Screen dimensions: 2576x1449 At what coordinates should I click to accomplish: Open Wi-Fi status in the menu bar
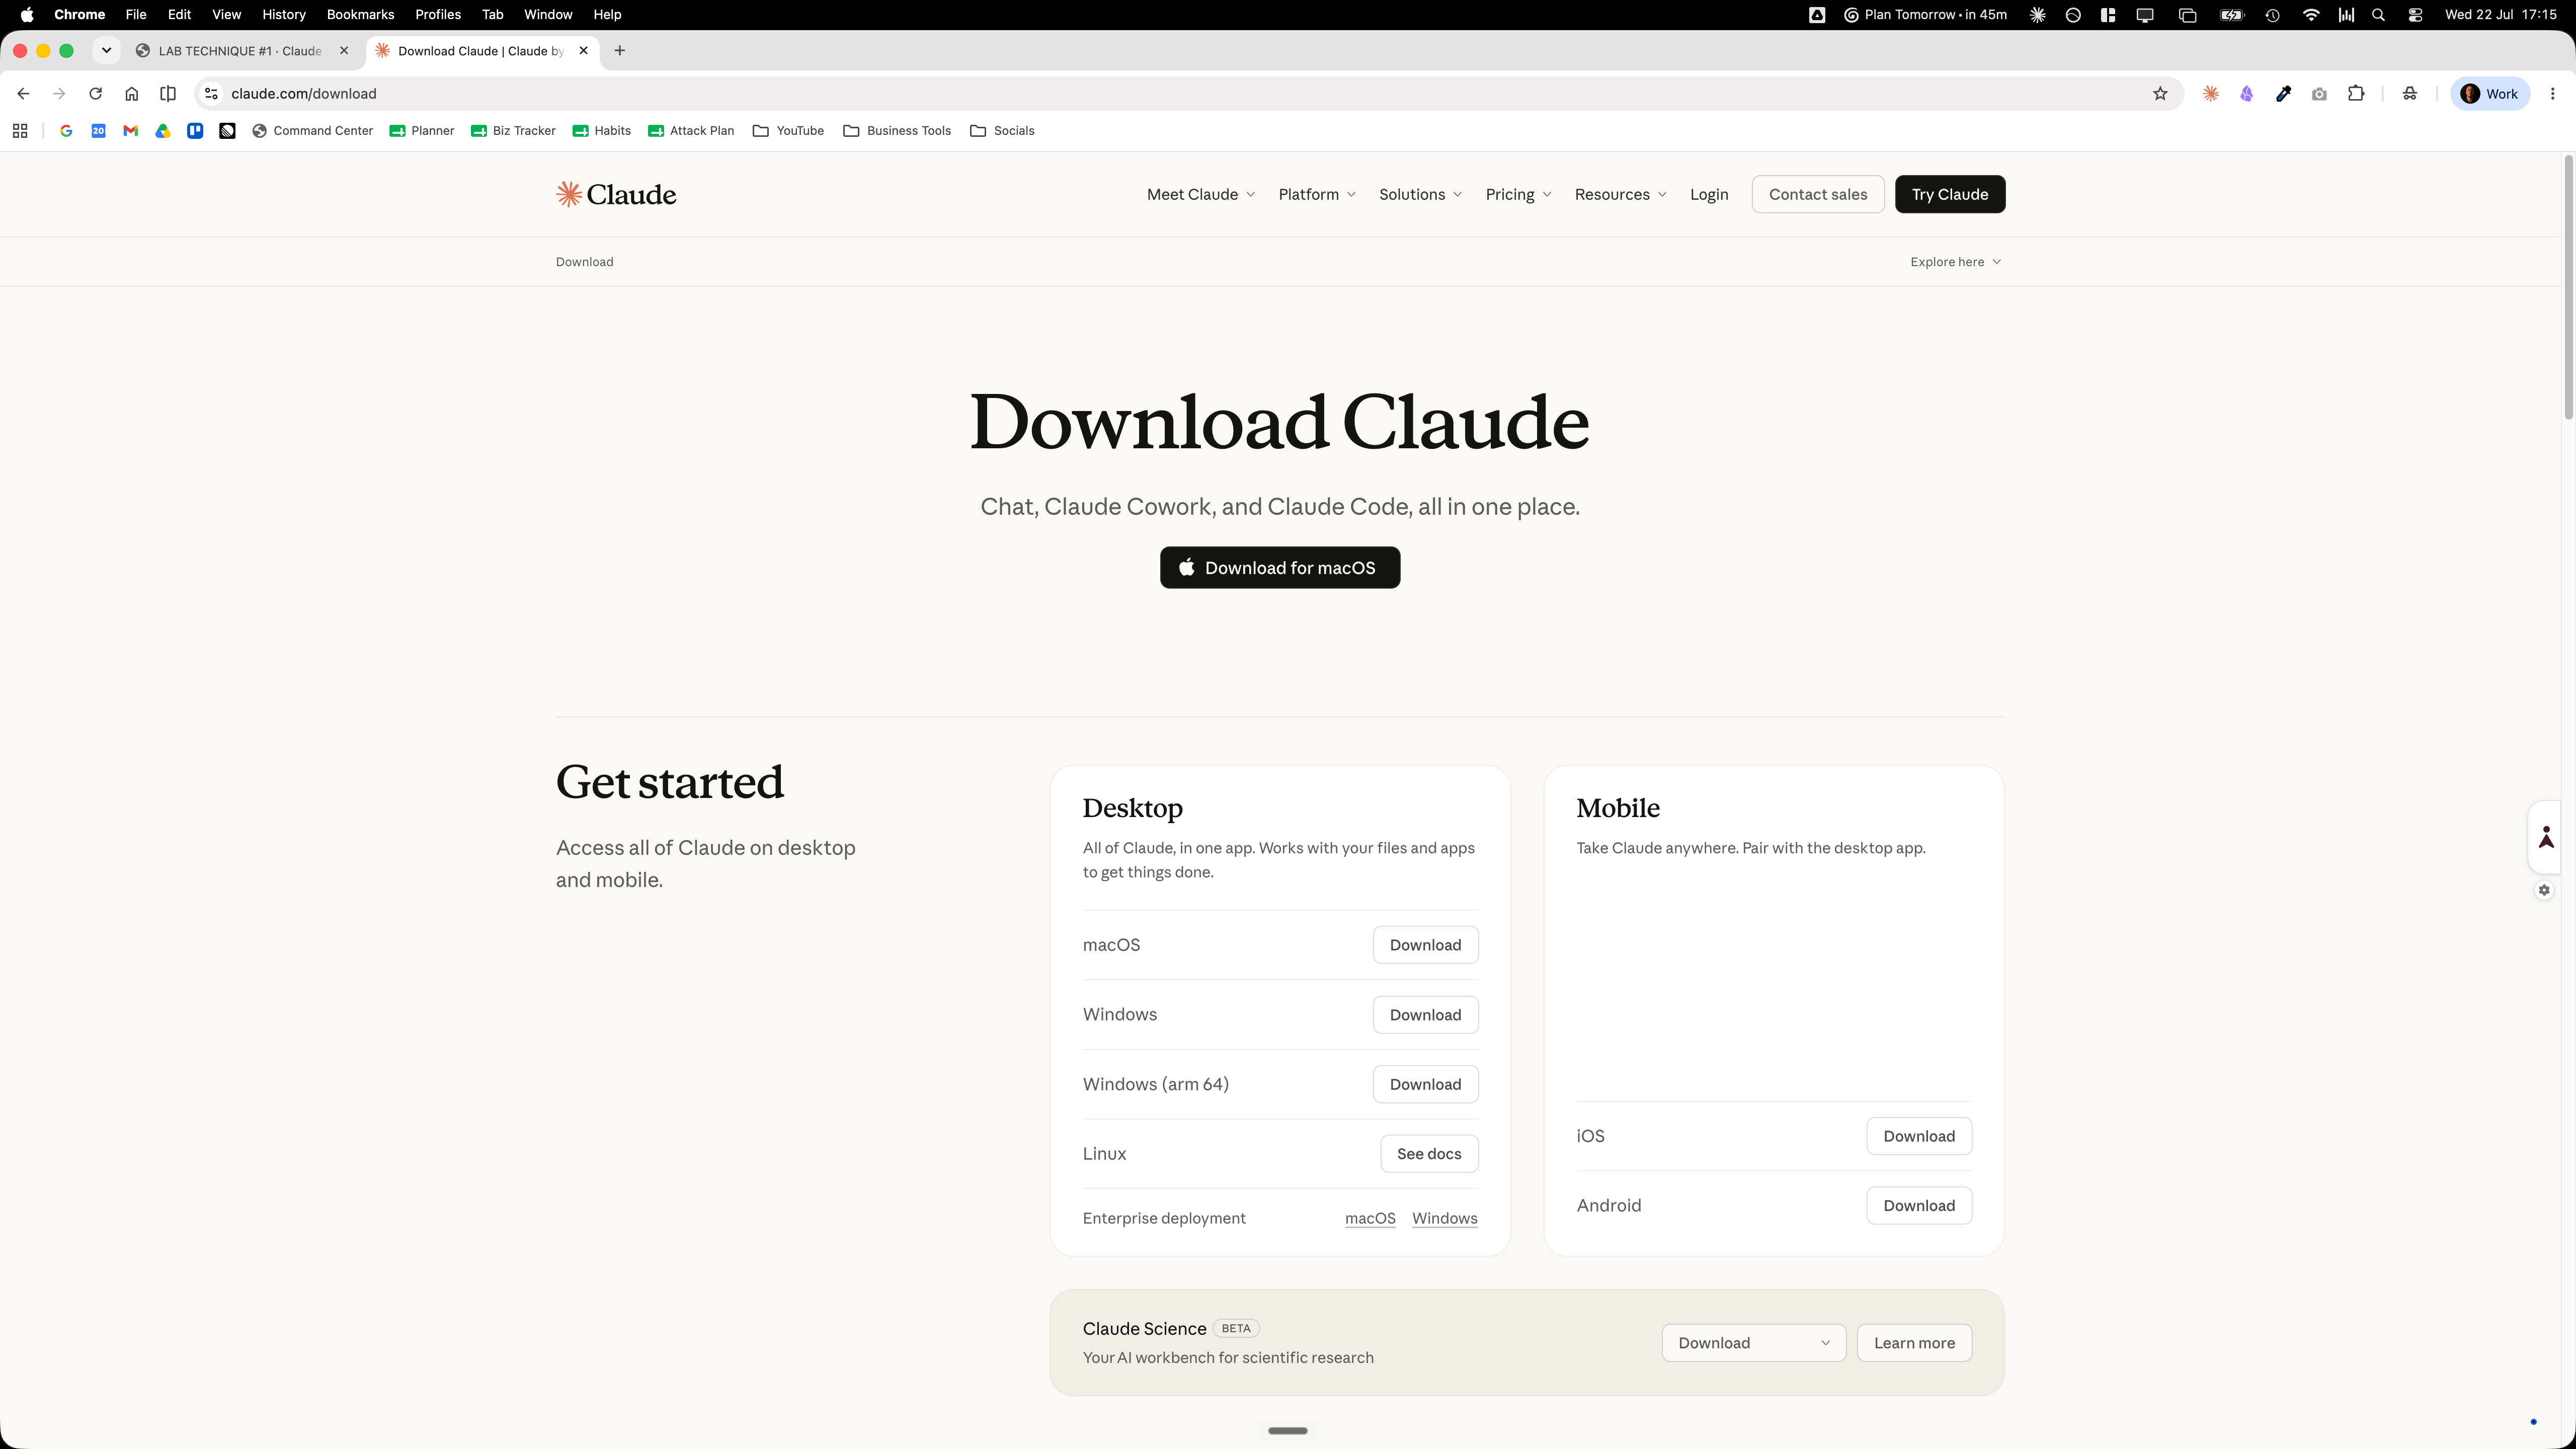[x=2310, y=14]
